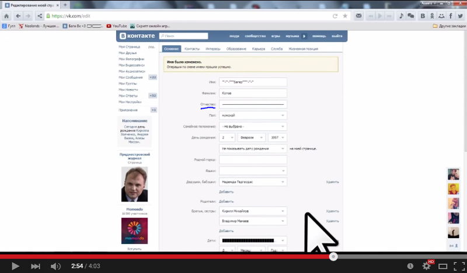Open Другие закладки bookmarks folder

[449, 26]
